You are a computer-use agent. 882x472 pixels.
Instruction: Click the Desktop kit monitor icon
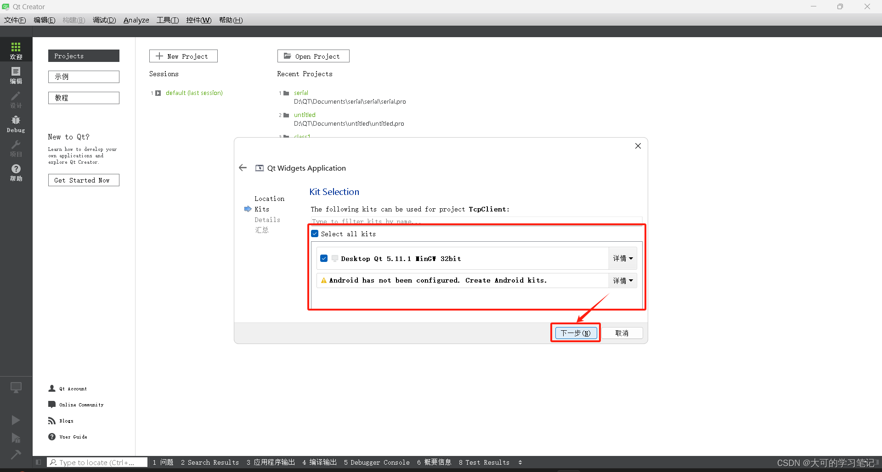(x=334, y=258)
